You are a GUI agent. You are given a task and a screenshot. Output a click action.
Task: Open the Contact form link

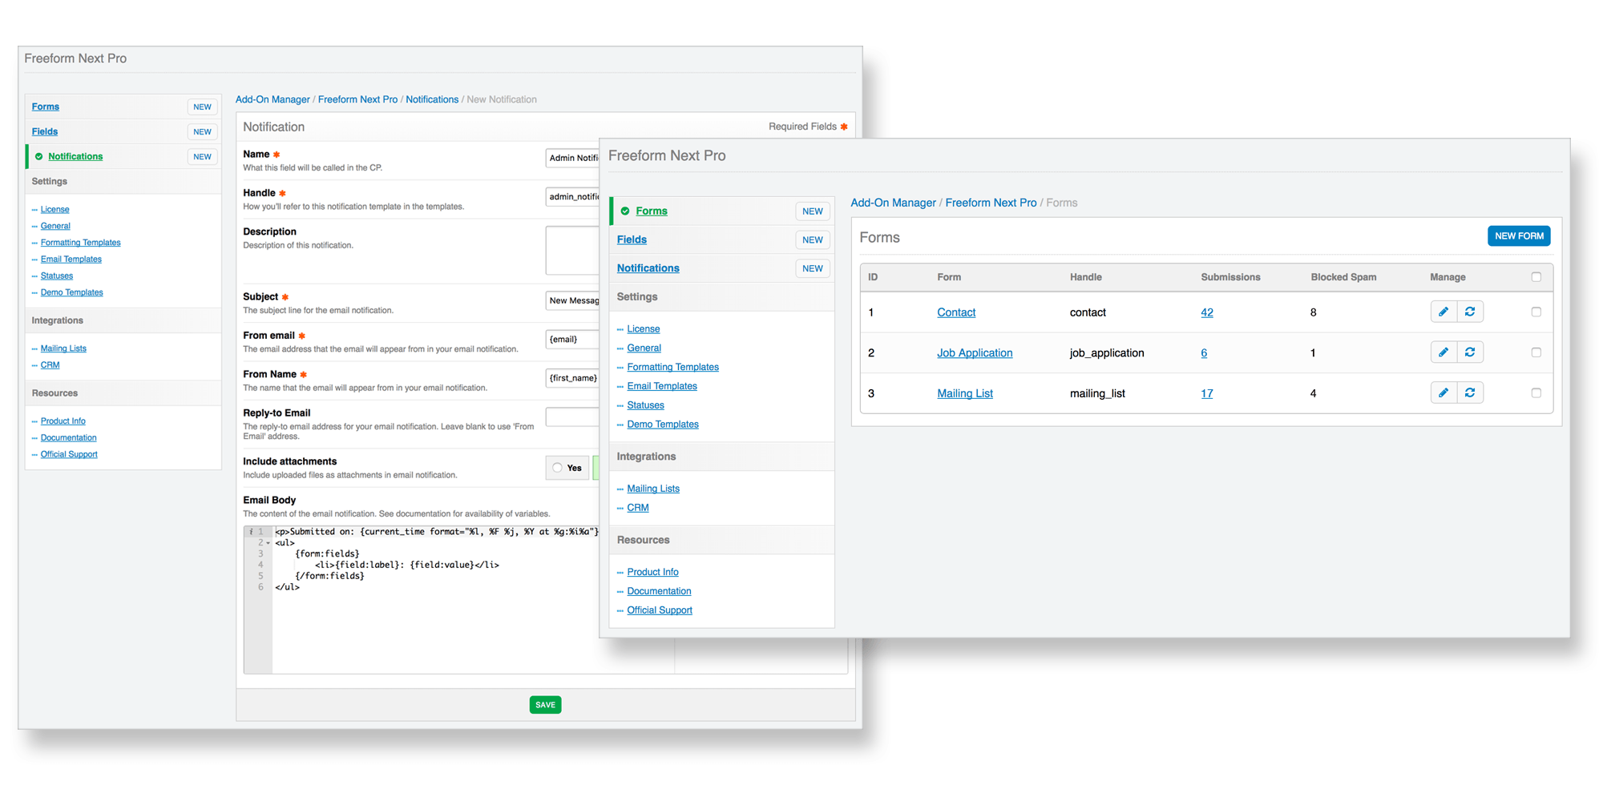click(x=956, y=312)
